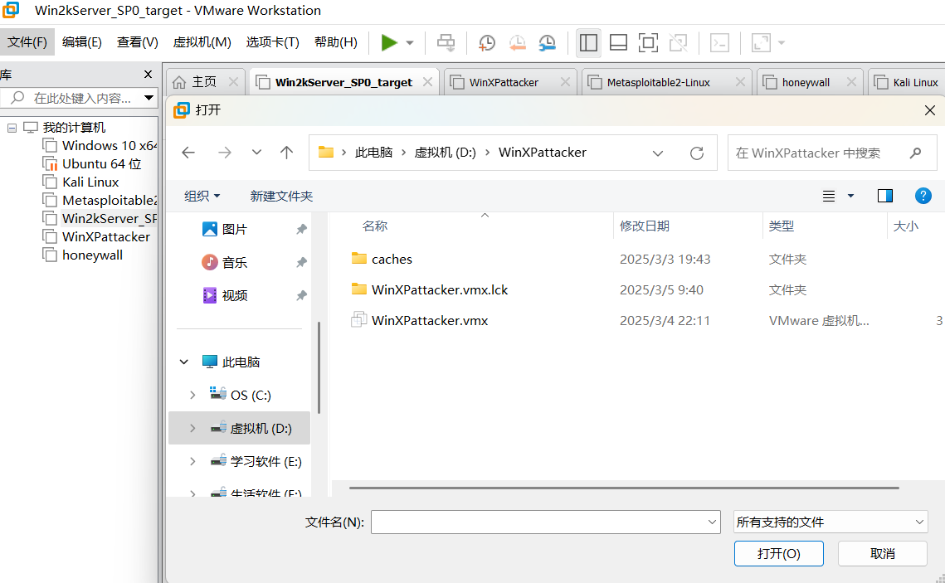Switch to the Metasploitable2-Linux tab
The image size is (945, 583).
[x=658, y=82]
